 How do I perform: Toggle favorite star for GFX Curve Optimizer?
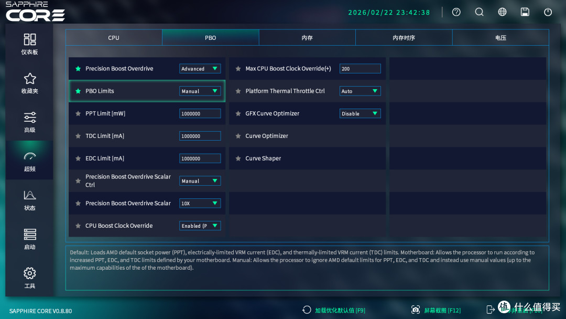[x=238, y=113]
